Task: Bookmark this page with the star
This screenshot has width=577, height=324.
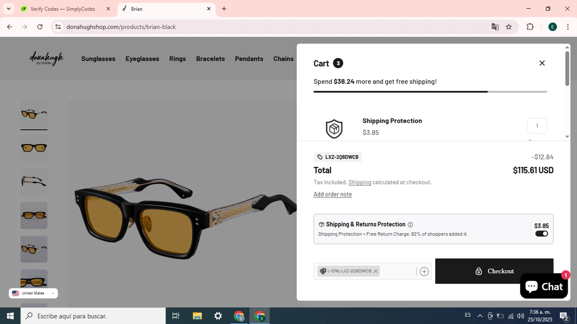Action: click(509, 27)
